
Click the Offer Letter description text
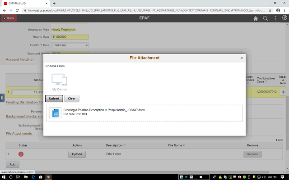(113, 154)
